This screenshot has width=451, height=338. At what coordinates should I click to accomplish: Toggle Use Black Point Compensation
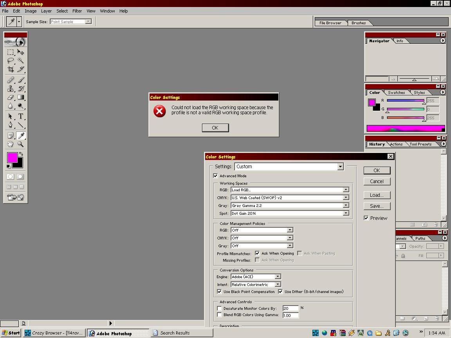[x=219, y=291]
